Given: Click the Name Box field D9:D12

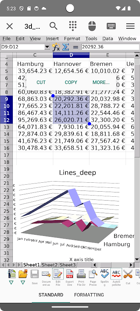Looking at the screenshot, I should pos(23,47).
